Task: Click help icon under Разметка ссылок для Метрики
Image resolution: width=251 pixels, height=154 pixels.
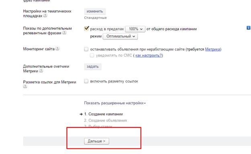Action: (25, 86)
